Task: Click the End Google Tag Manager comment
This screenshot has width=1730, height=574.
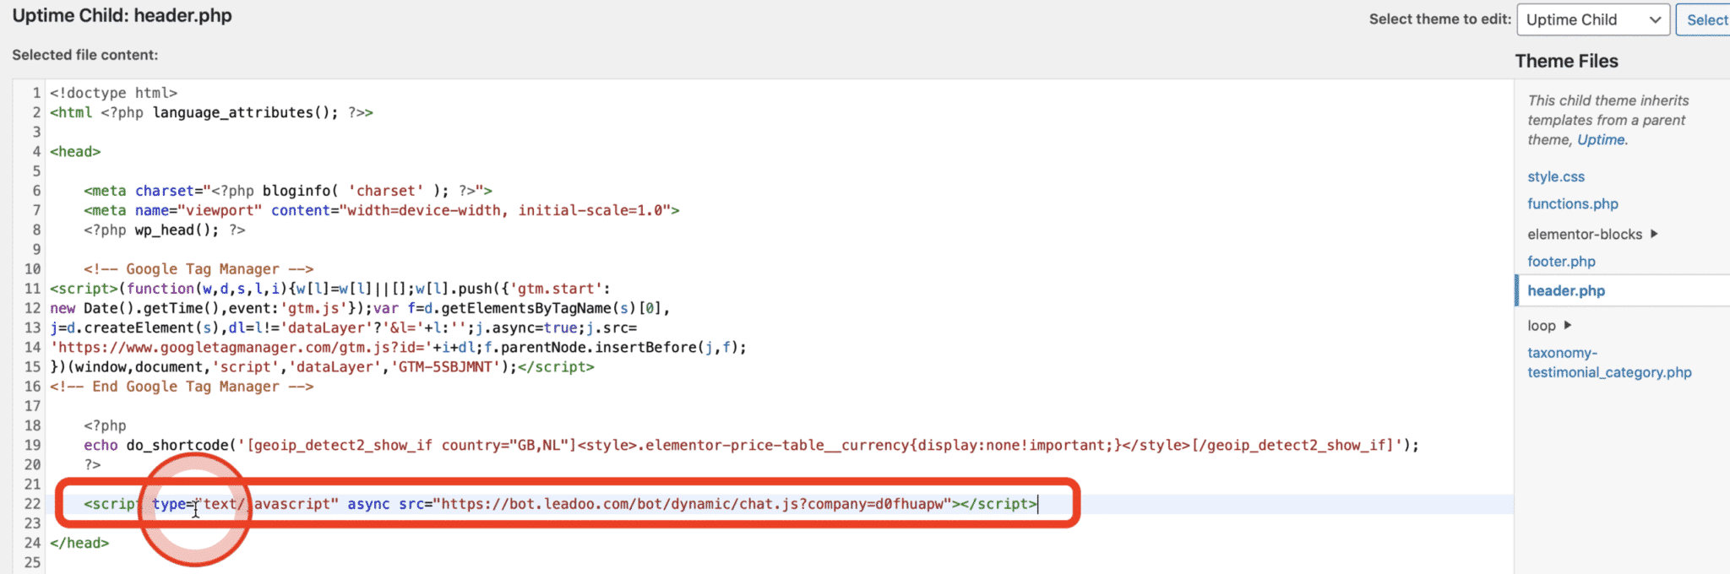Action: point(182,387)
